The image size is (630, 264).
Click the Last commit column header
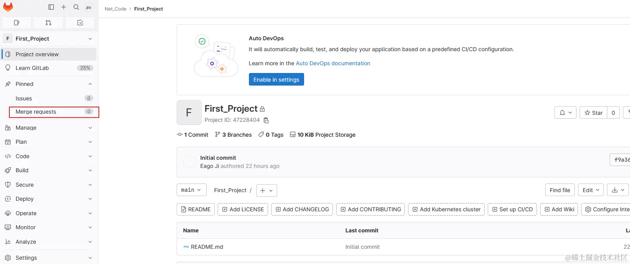coord(362,230)
